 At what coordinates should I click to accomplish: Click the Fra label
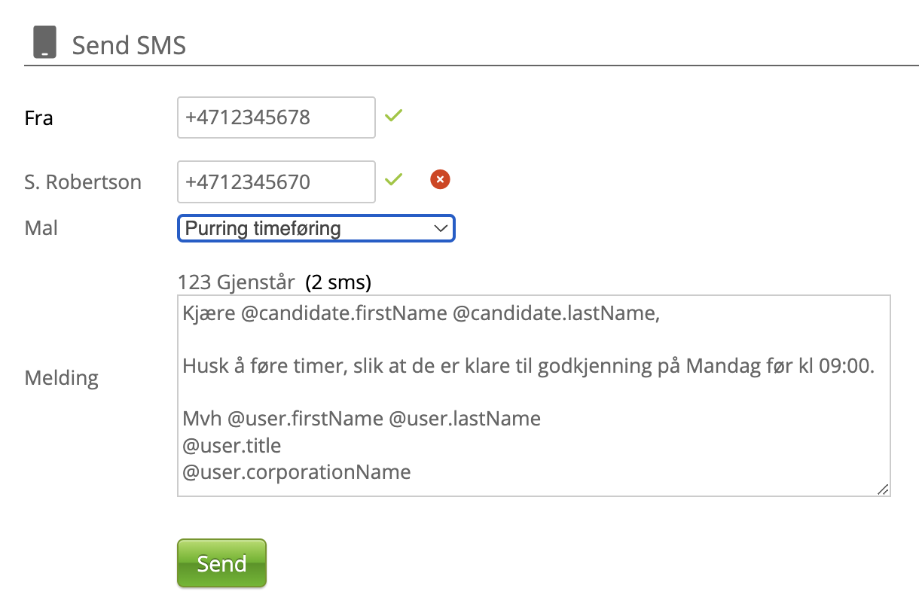click(x=38, y=118)
